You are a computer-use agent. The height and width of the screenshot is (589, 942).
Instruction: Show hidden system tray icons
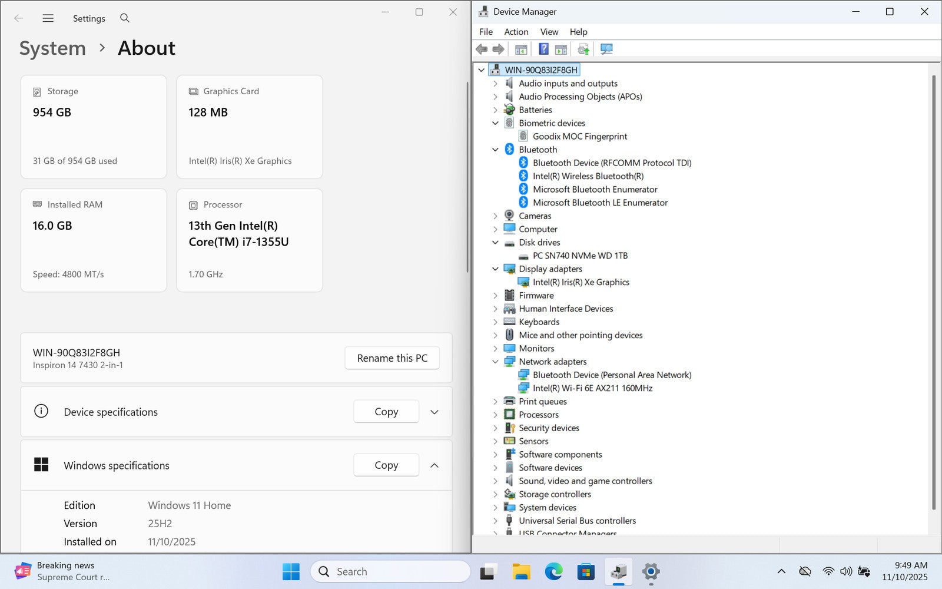tap(781, 571)
